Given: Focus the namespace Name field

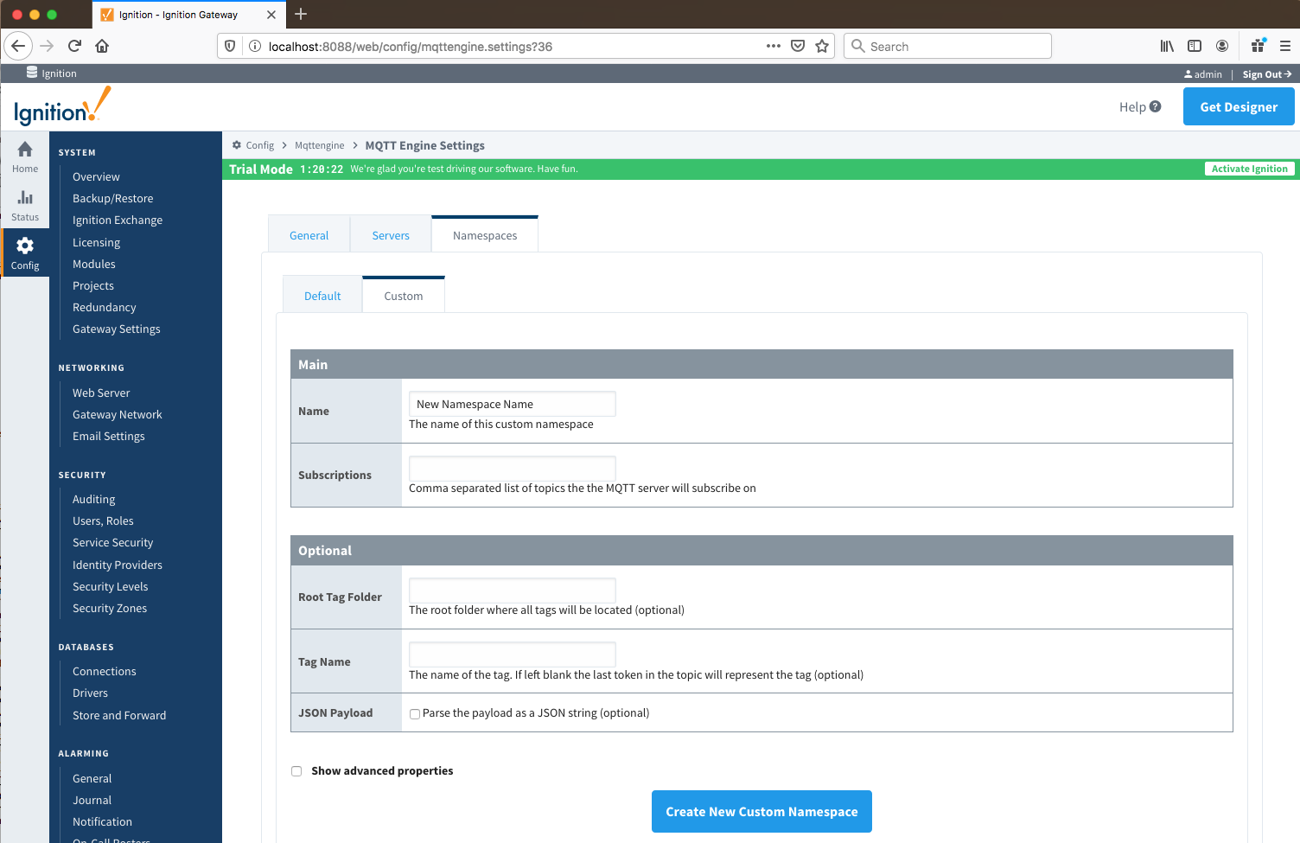Looking at the screenshot, I should [x=512, y=404].
